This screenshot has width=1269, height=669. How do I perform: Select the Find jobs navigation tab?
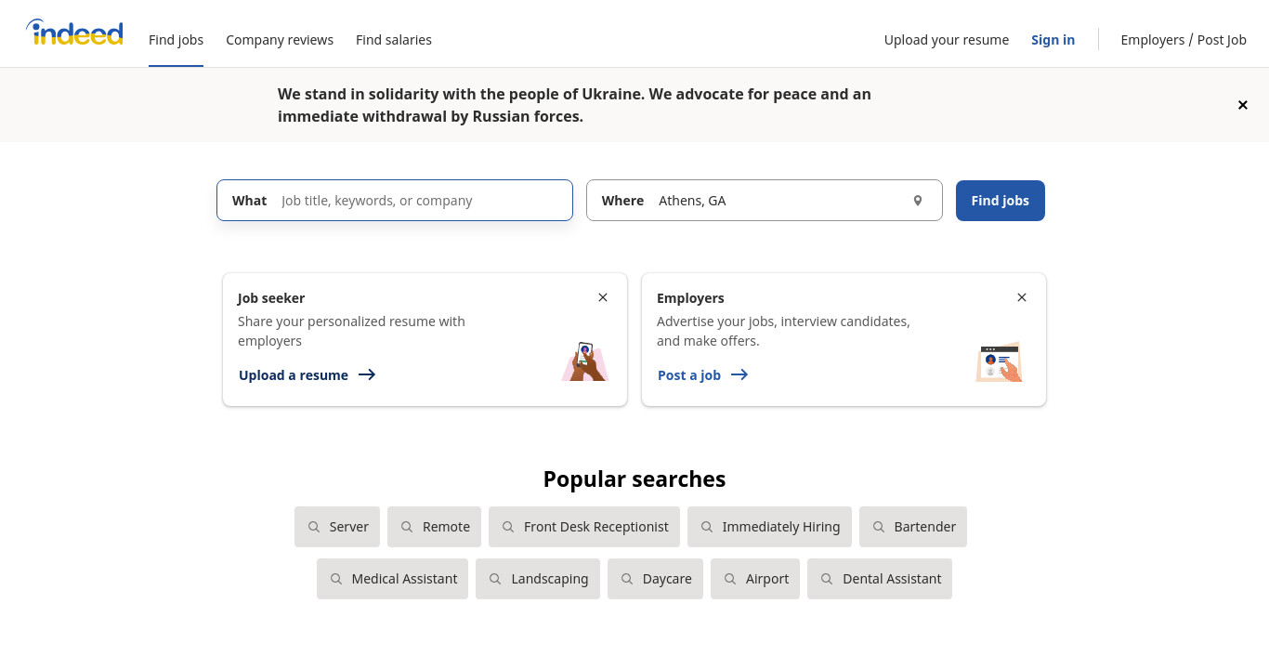click(176, 40)
